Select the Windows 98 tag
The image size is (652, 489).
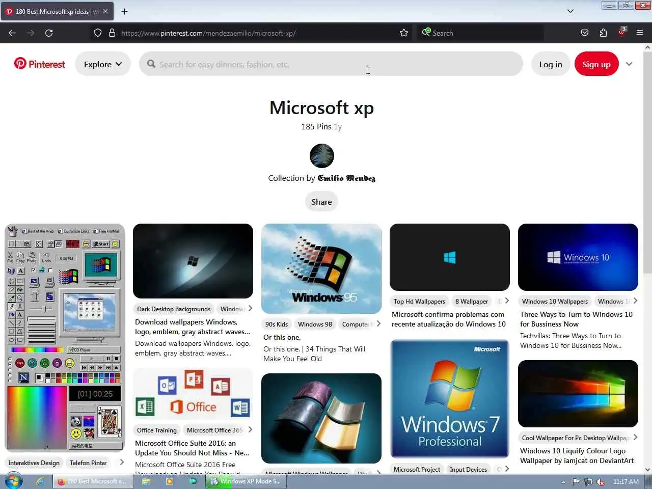pos(315,324)
